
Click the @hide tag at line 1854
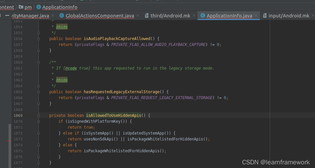[x=62, y=27]
